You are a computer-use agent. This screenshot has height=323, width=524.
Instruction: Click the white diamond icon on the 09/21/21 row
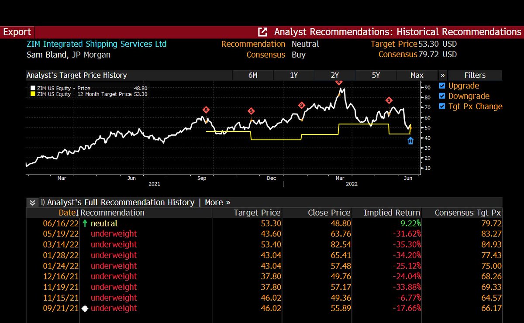[85, 308]
